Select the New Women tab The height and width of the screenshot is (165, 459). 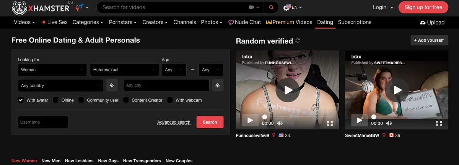(24, 161)
